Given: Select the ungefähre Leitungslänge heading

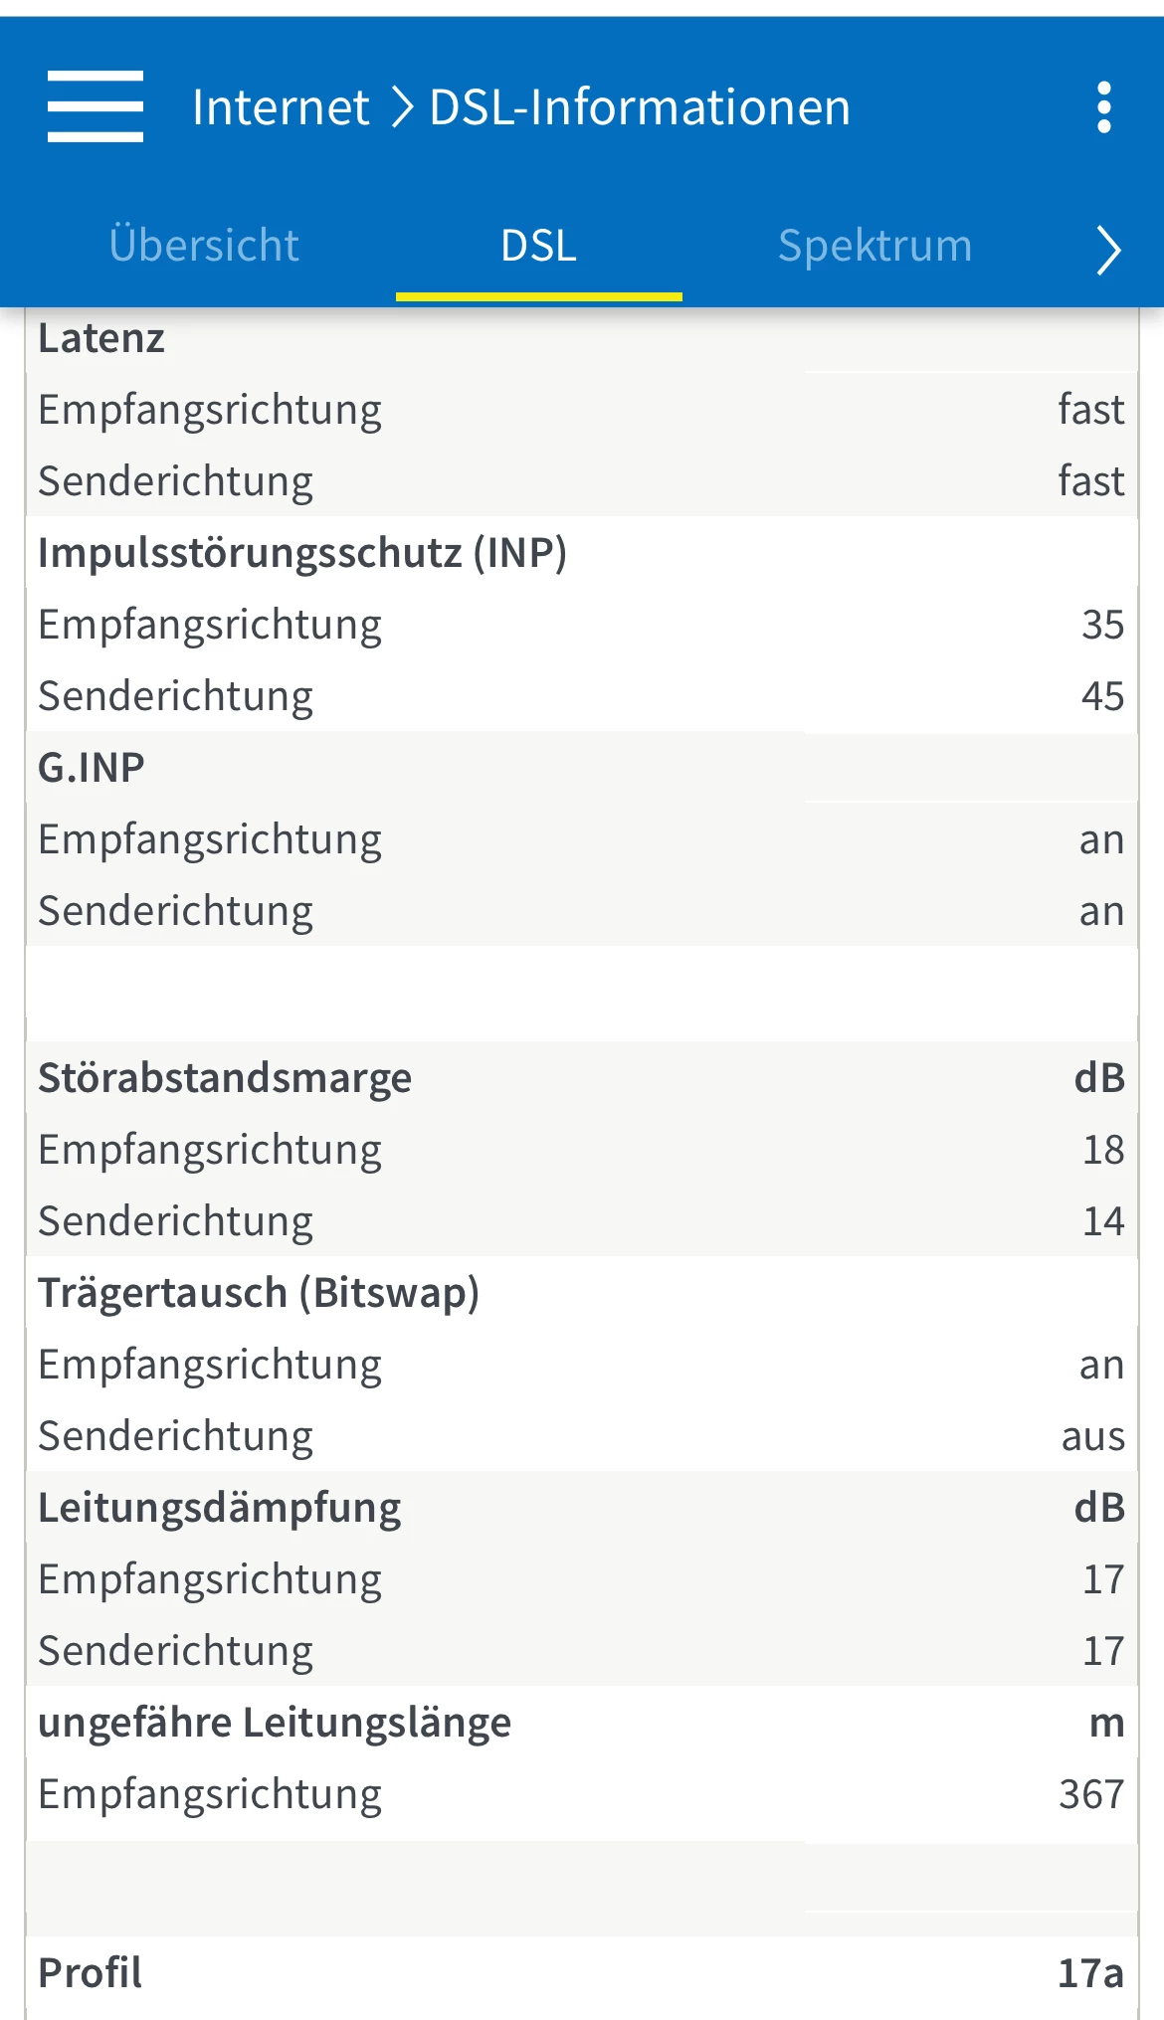Looking at the screenshot, I should (275, 1723).
